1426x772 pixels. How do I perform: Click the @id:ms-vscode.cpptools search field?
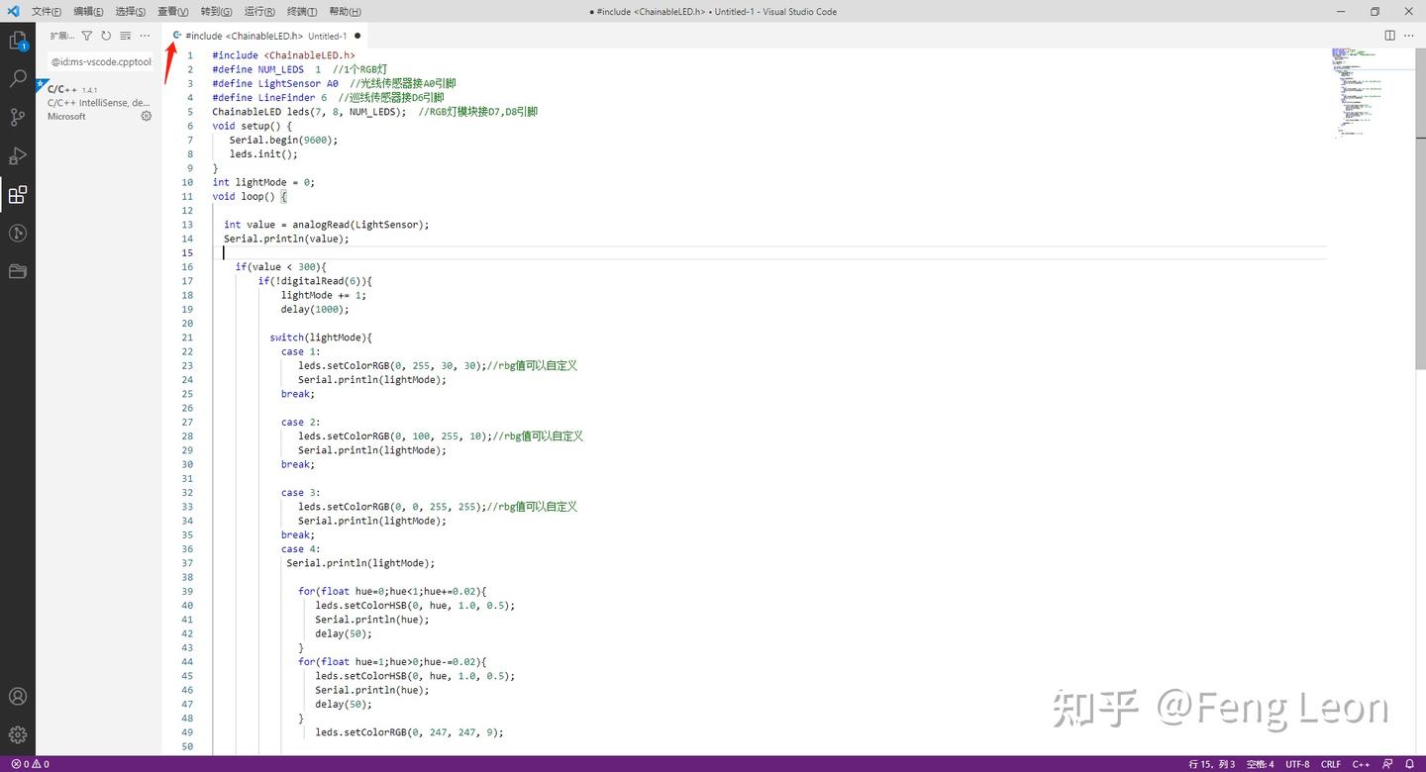(101, 61)
